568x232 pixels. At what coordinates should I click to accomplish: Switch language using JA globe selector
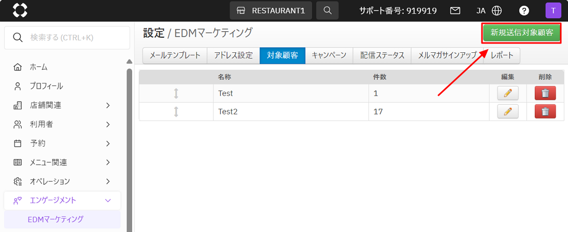click(x=489, y=10)
